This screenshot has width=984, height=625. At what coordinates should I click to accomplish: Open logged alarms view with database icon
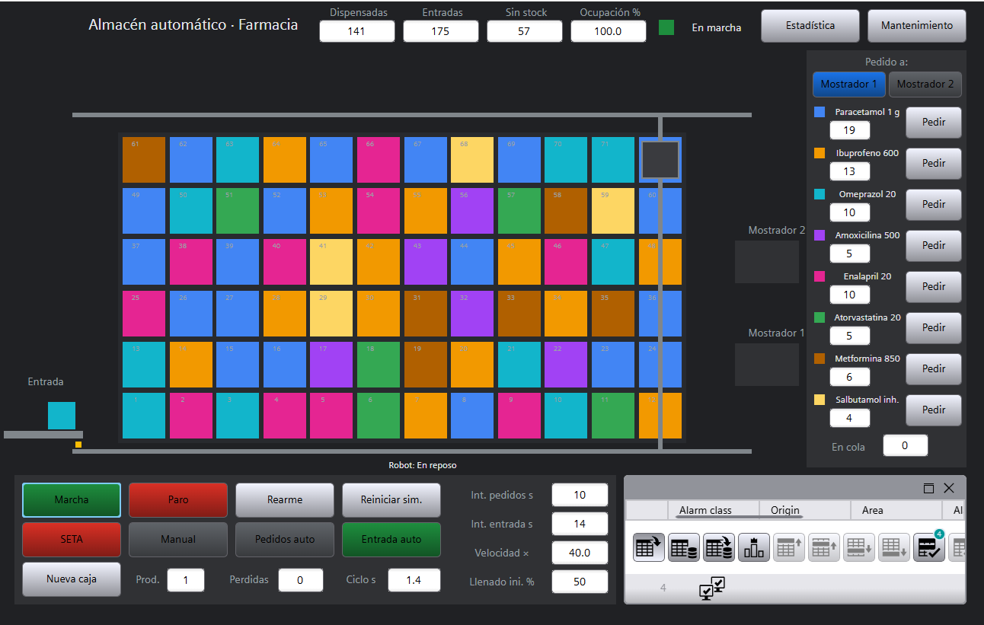point(684,547)
